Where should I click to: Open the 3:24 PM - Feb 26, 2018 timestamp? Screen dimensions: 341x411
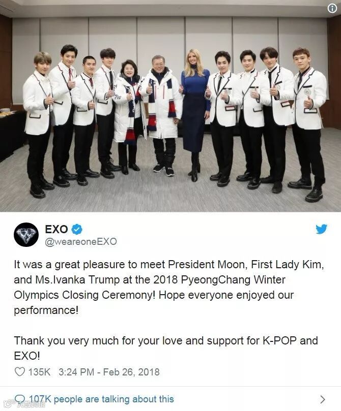pos(109,372)
